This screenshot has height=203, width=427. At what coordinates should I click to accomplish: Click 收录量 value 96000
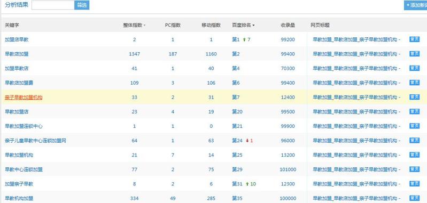(288, 140)
